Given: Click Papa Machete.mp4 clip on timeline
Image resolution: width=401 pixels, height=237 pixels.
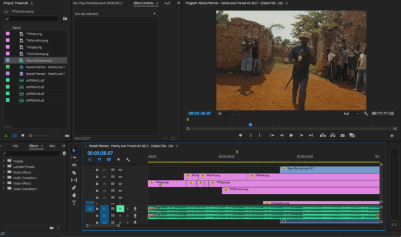Looking at the screenshot, I should tap(330, 170).
